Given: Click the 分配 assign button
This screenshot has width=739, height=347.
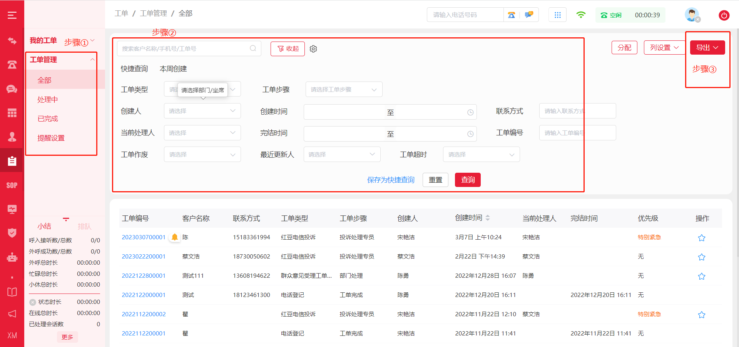Looking at the screenshot, I should pos(624,48).
